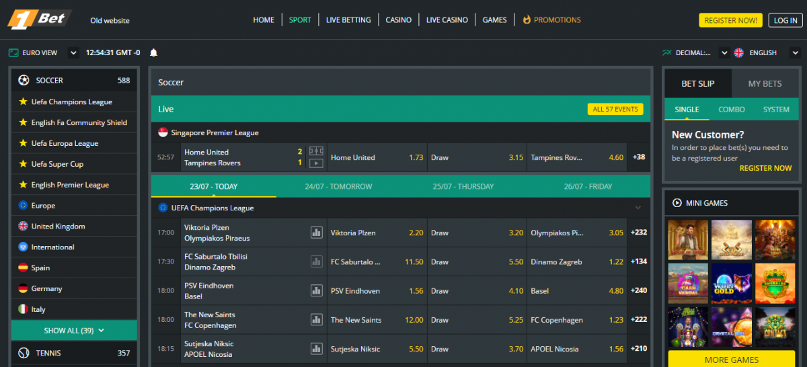Click star next to English Premier League
The height and width of the screenshot is (367, 807).
tap(23, 185)
